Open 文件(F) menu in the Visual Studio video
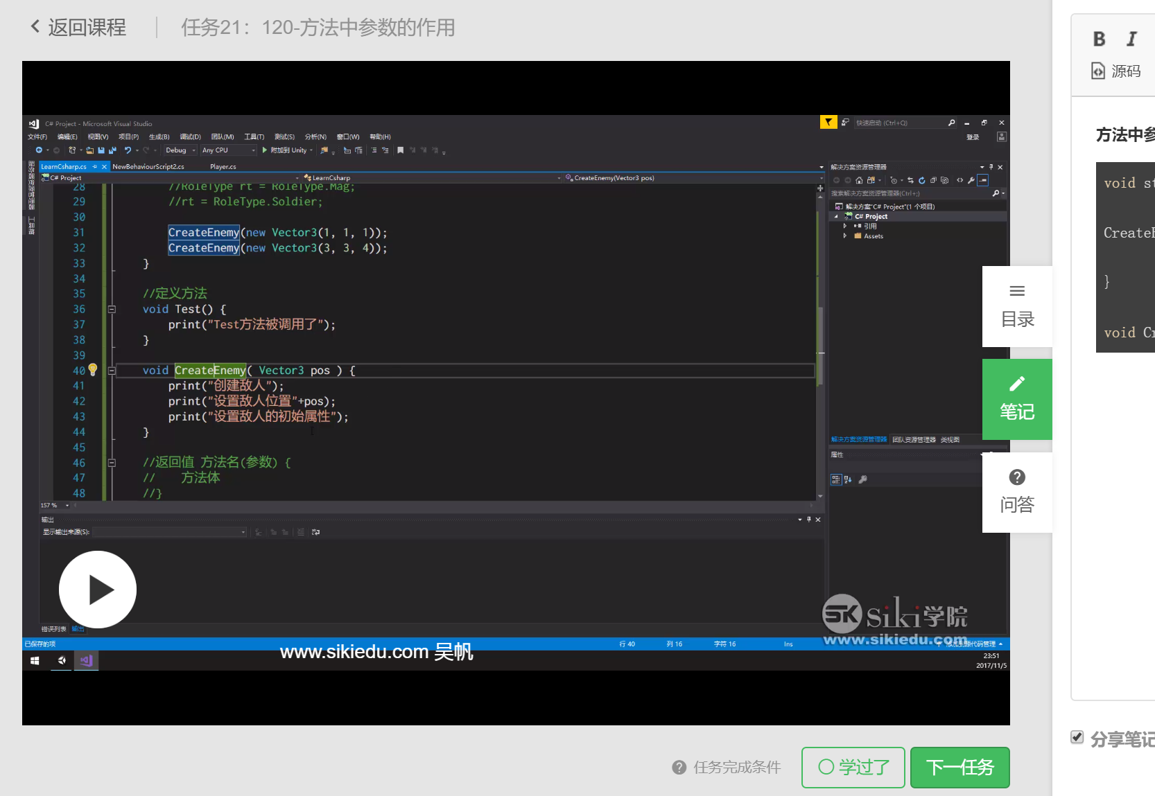 (x=37, y=136)
